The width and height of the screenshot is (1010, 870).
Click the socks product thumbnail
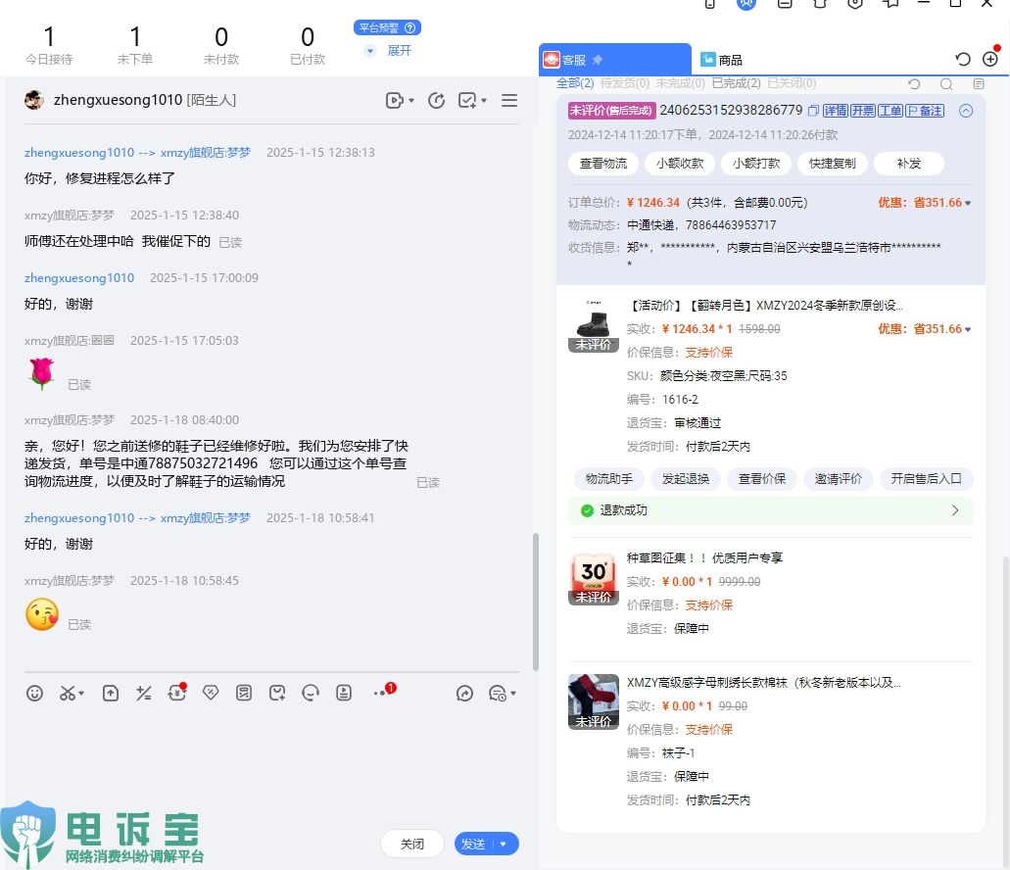click(x=594, y=701)
